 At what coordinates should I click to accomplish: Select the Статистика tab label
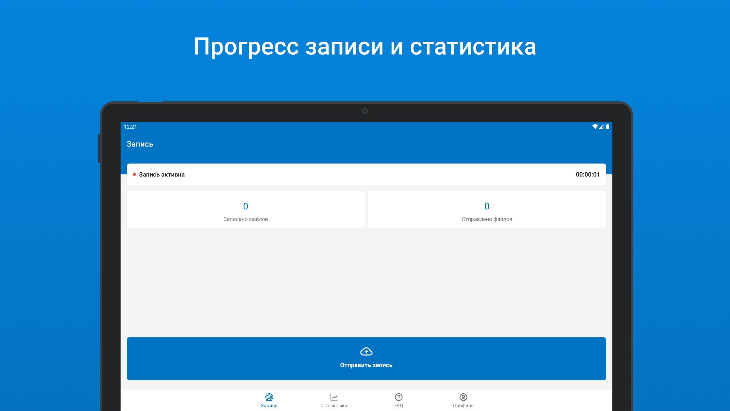pos(334,406)
